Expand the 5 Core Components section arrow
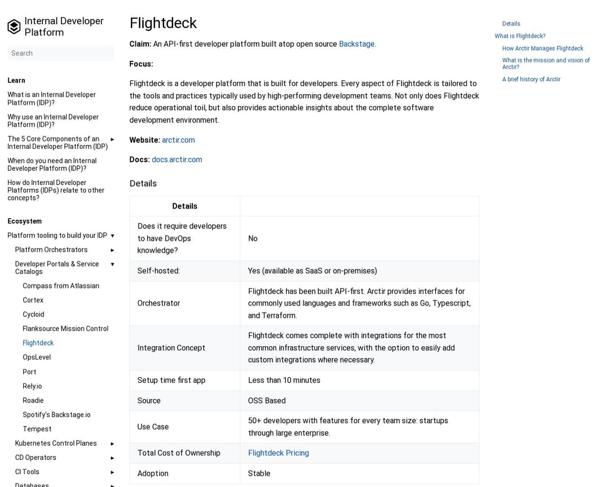609x487 pixels. [112, 139]
